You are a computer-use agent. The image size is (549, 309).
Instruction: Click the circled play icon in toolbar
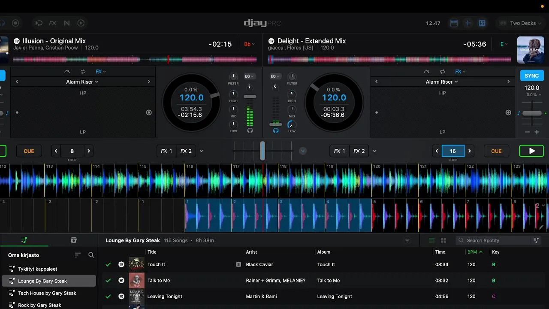(x=81, y=23)
